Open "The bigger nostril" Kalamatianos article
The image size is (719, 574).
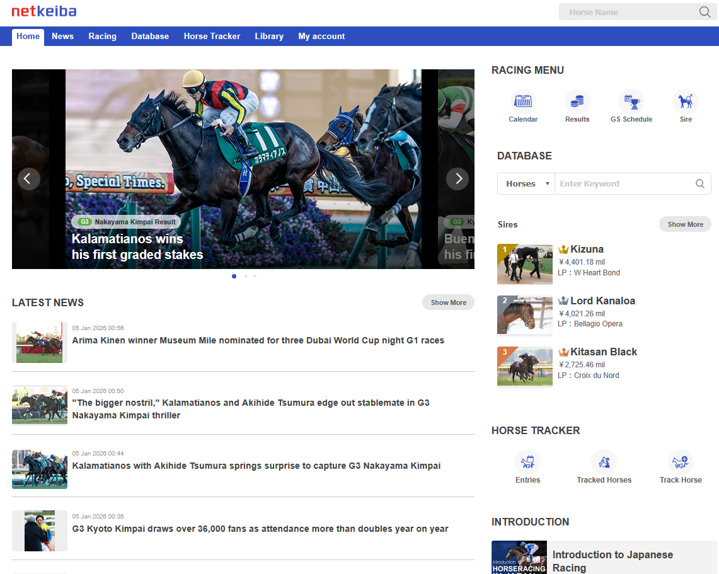(250, 409)
